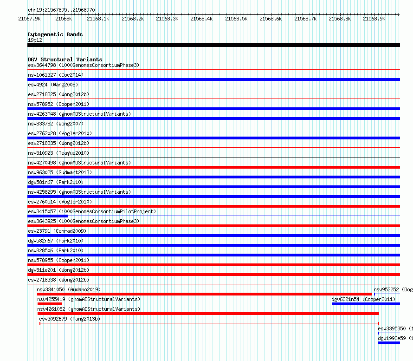
Task: Click the 21568k ruler tick label
Action: tap(64, 19)
